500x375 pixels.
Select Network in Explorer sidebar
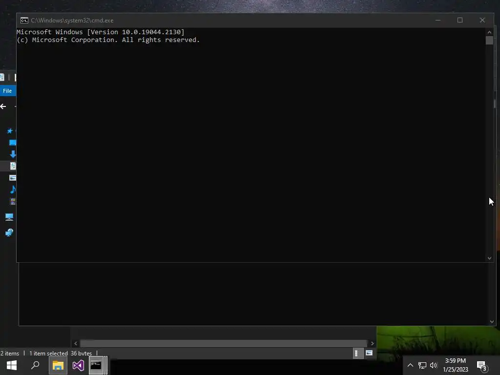click(x=9, y=232)
